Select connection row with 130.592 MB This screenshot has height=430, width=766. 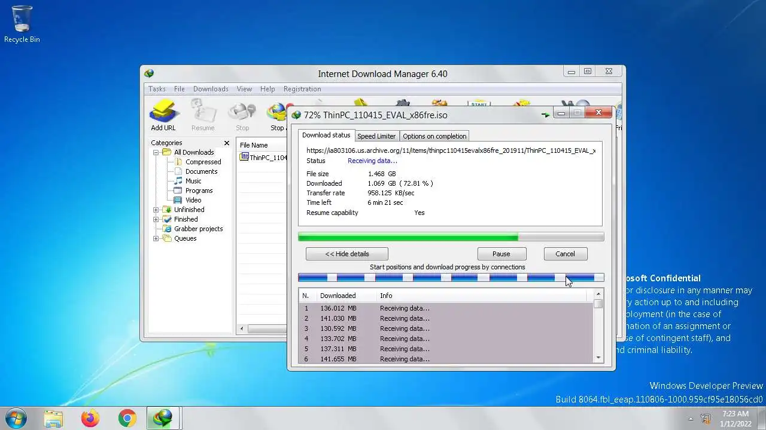click(x=446, y=328)
